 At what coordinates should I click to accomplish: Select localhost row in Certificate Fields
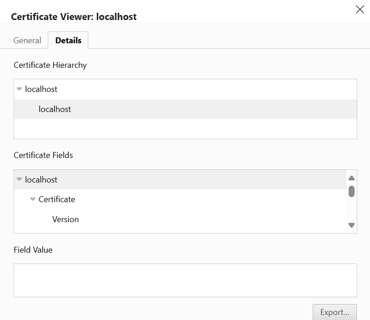41,180
